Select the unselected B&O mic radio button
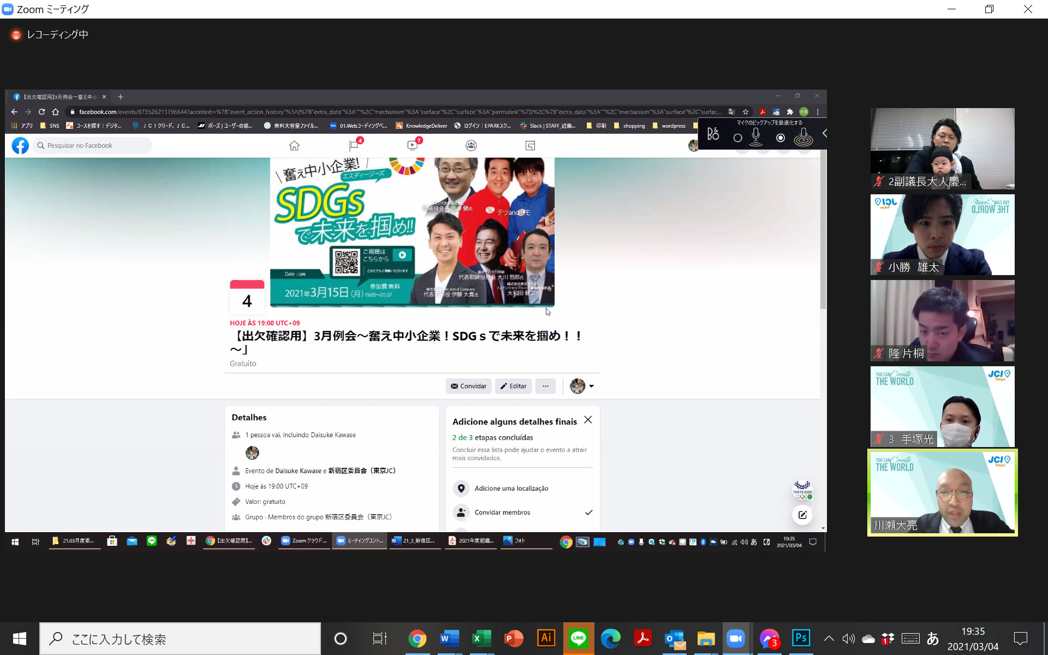The width and height of the screenshot is (1048, 655). [737, 138]
